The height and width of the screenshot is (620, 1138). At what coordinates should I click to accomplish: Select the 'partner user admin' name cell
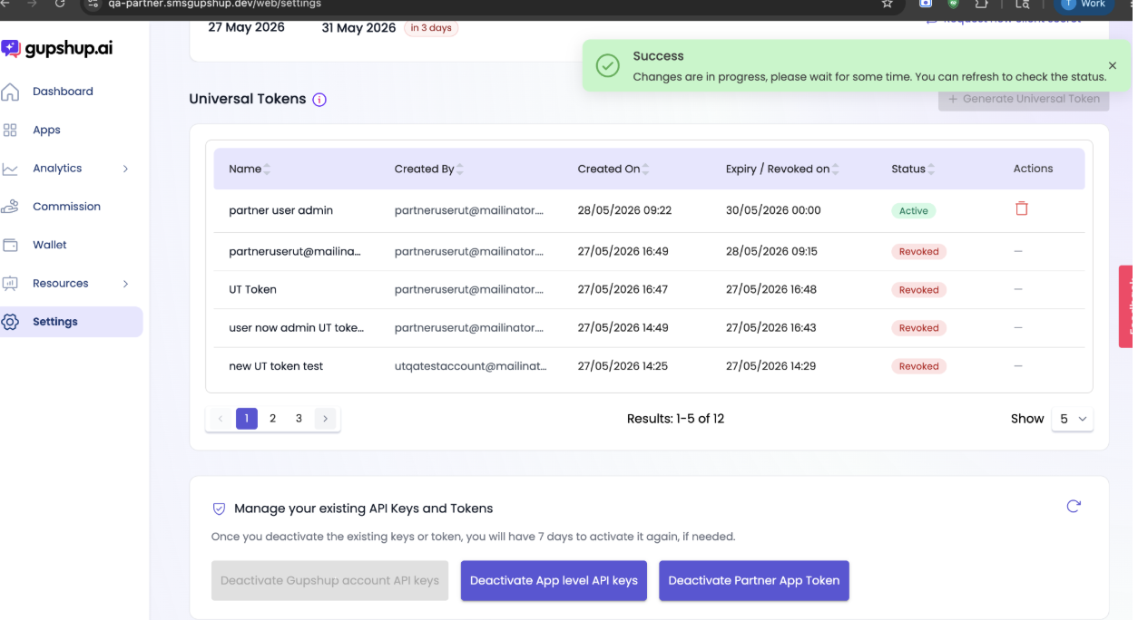click(280, 210)
